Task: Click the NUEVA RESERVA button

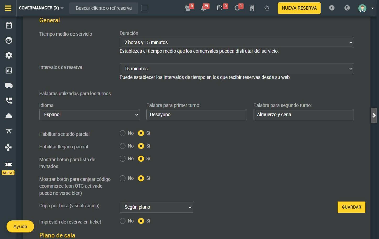Action: [x=299, y=8]
